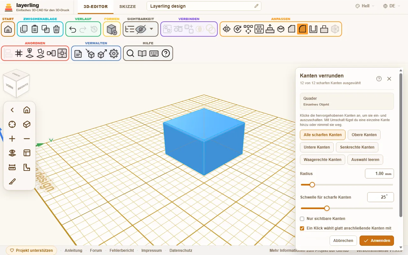The width and height of the screenshot is (408, 255).
Task: Open help for Kanten verrunden panel
Action: 379,79
